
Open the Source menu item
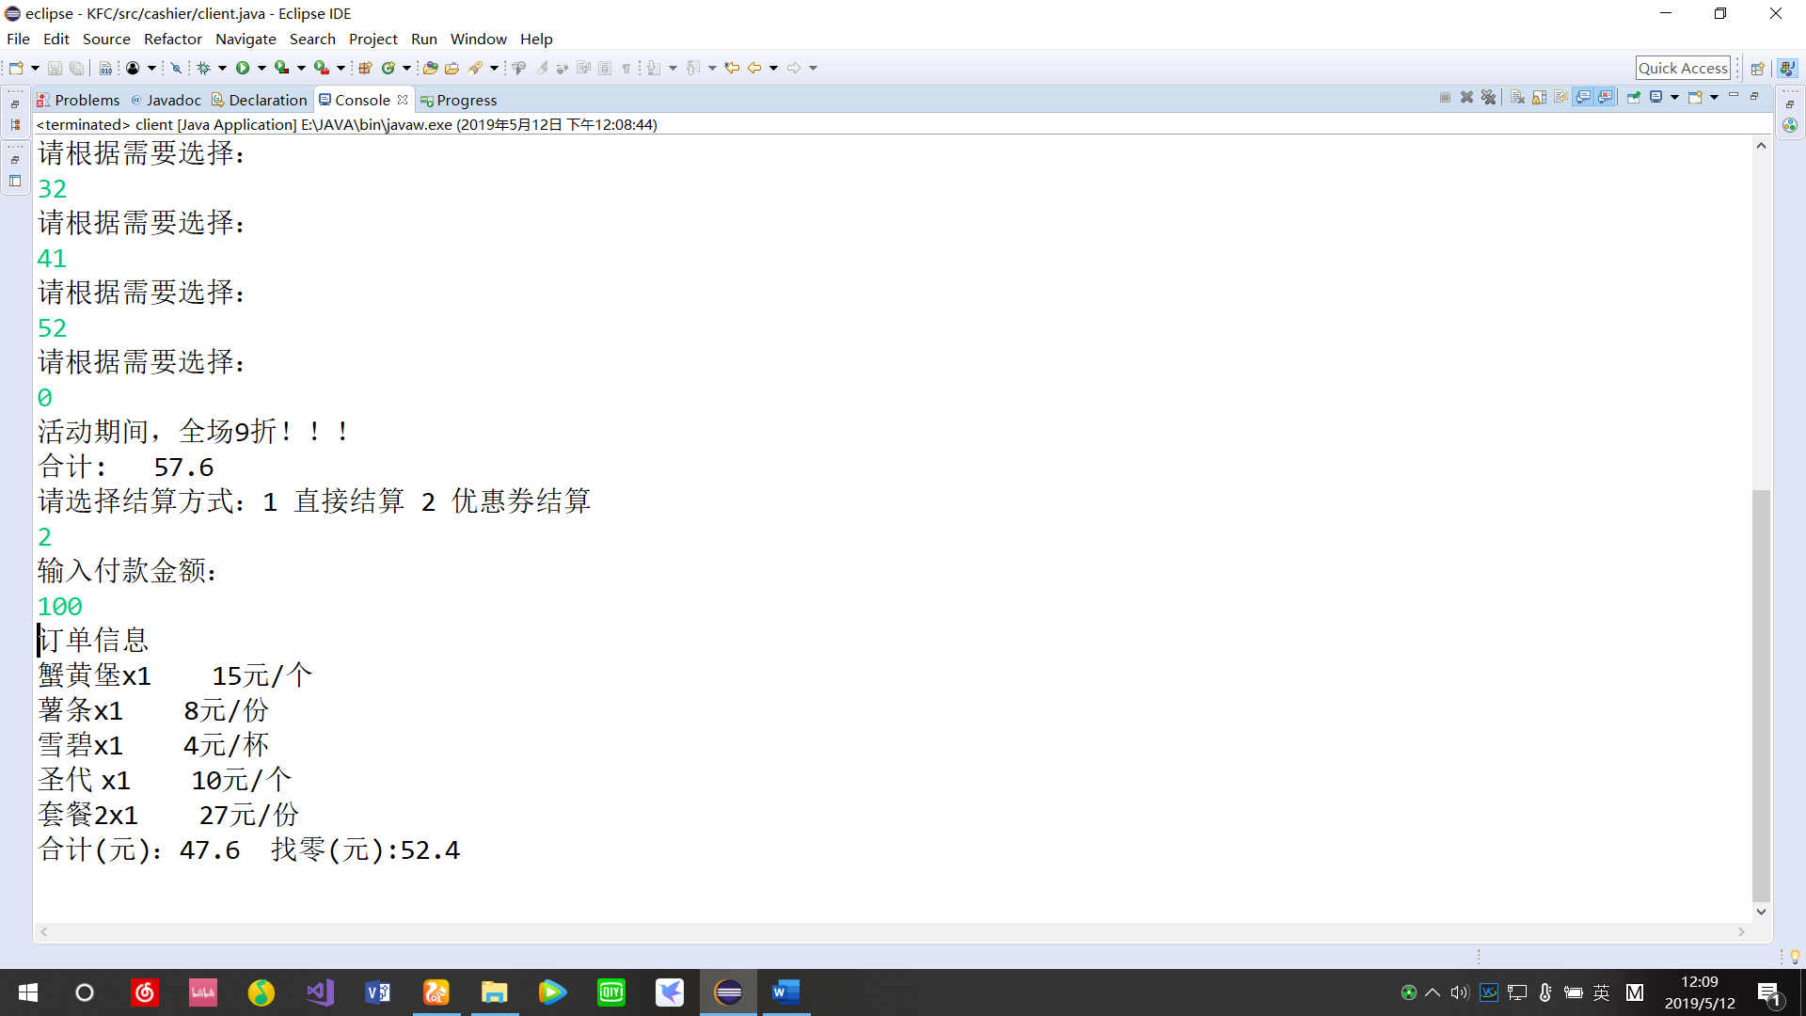pos(105,39)
